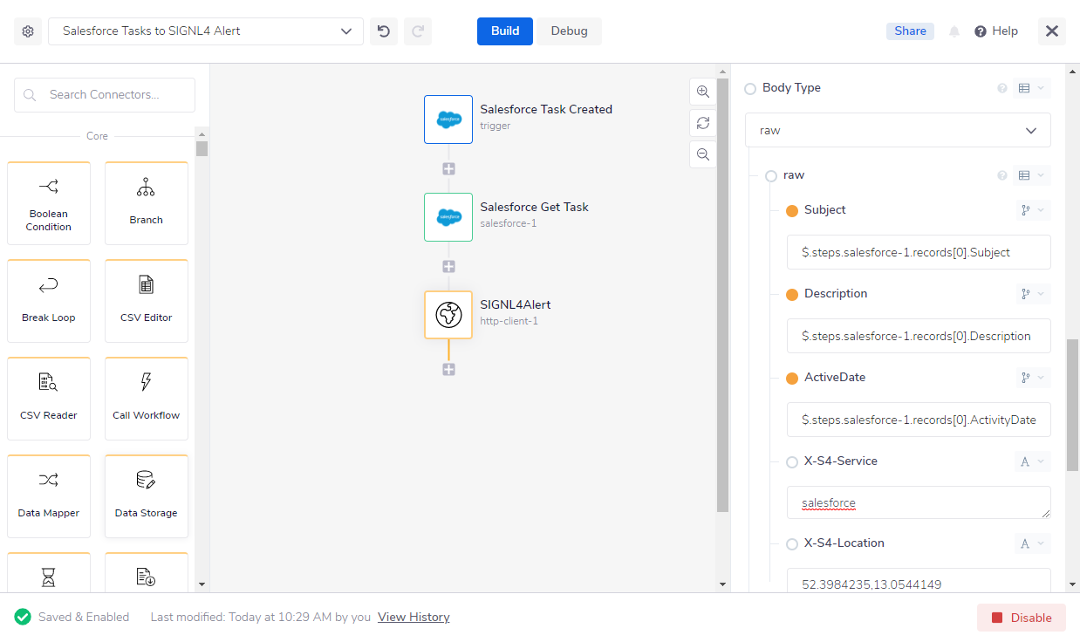Open workflow settings gear icon
1080x642 pixels.
click(28, 31)
